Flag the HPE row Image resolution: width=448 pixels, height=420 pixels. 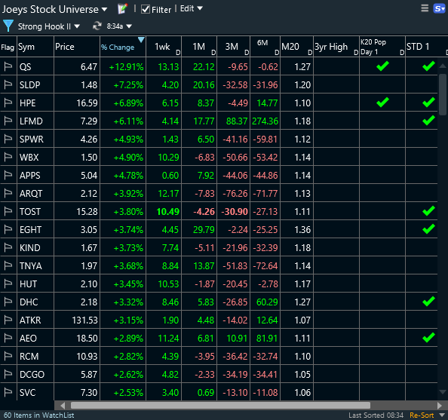(x=8, y=103)
